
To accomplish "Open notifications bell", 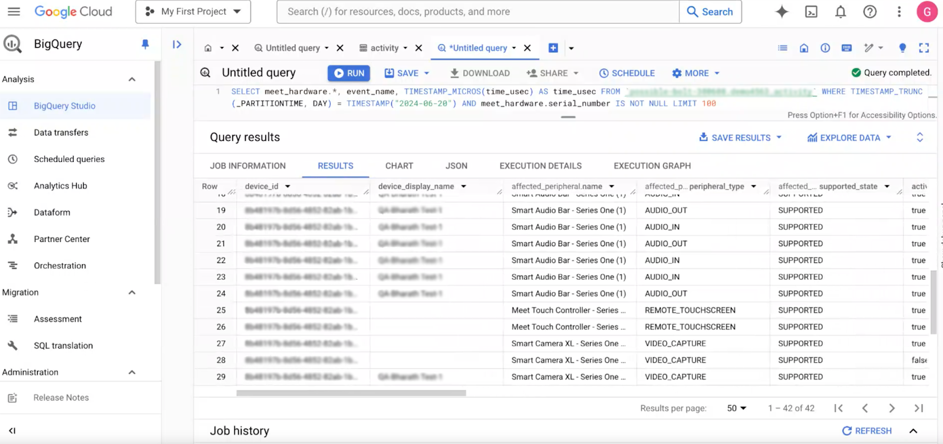I will (x=840, y=12).
